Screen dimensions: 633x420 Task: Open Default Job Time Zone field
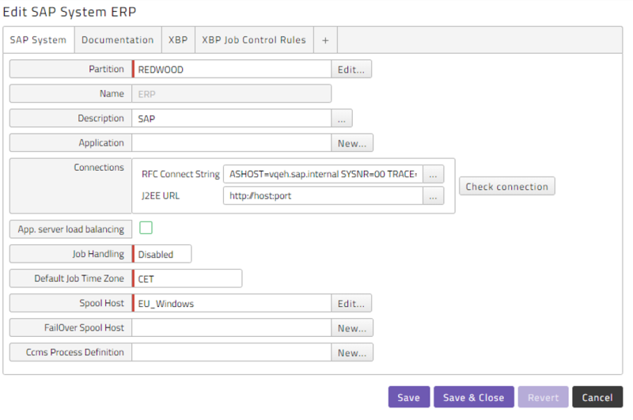pyautogui.click(x=188, y=278)
